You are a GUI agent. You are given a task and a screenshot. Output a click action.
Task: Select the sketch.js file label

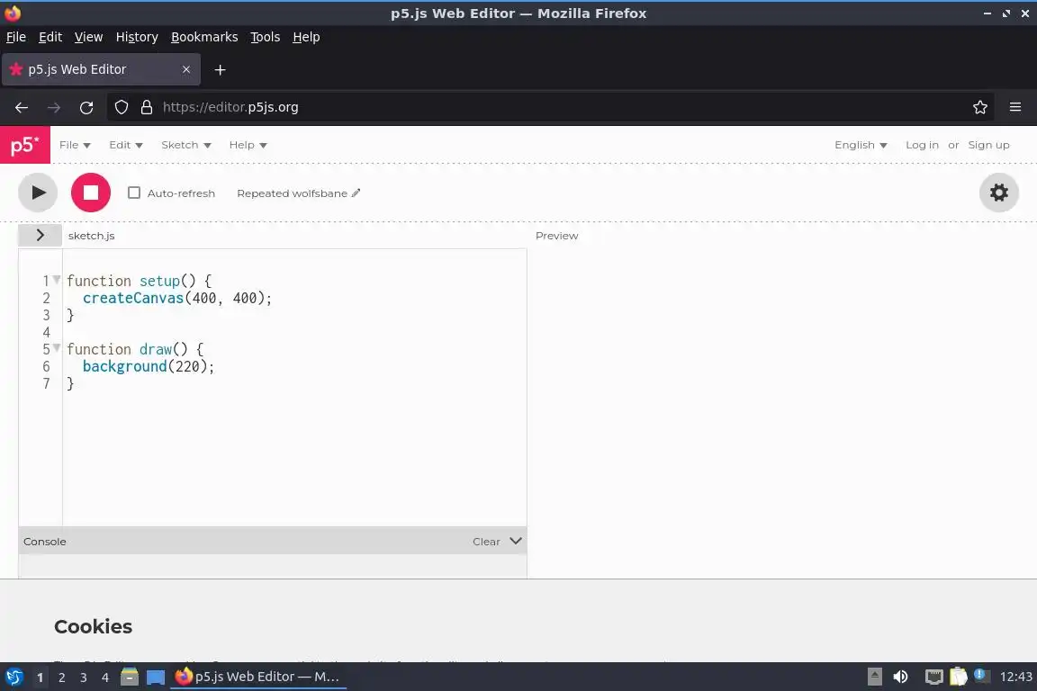click(x=91, y=236)
